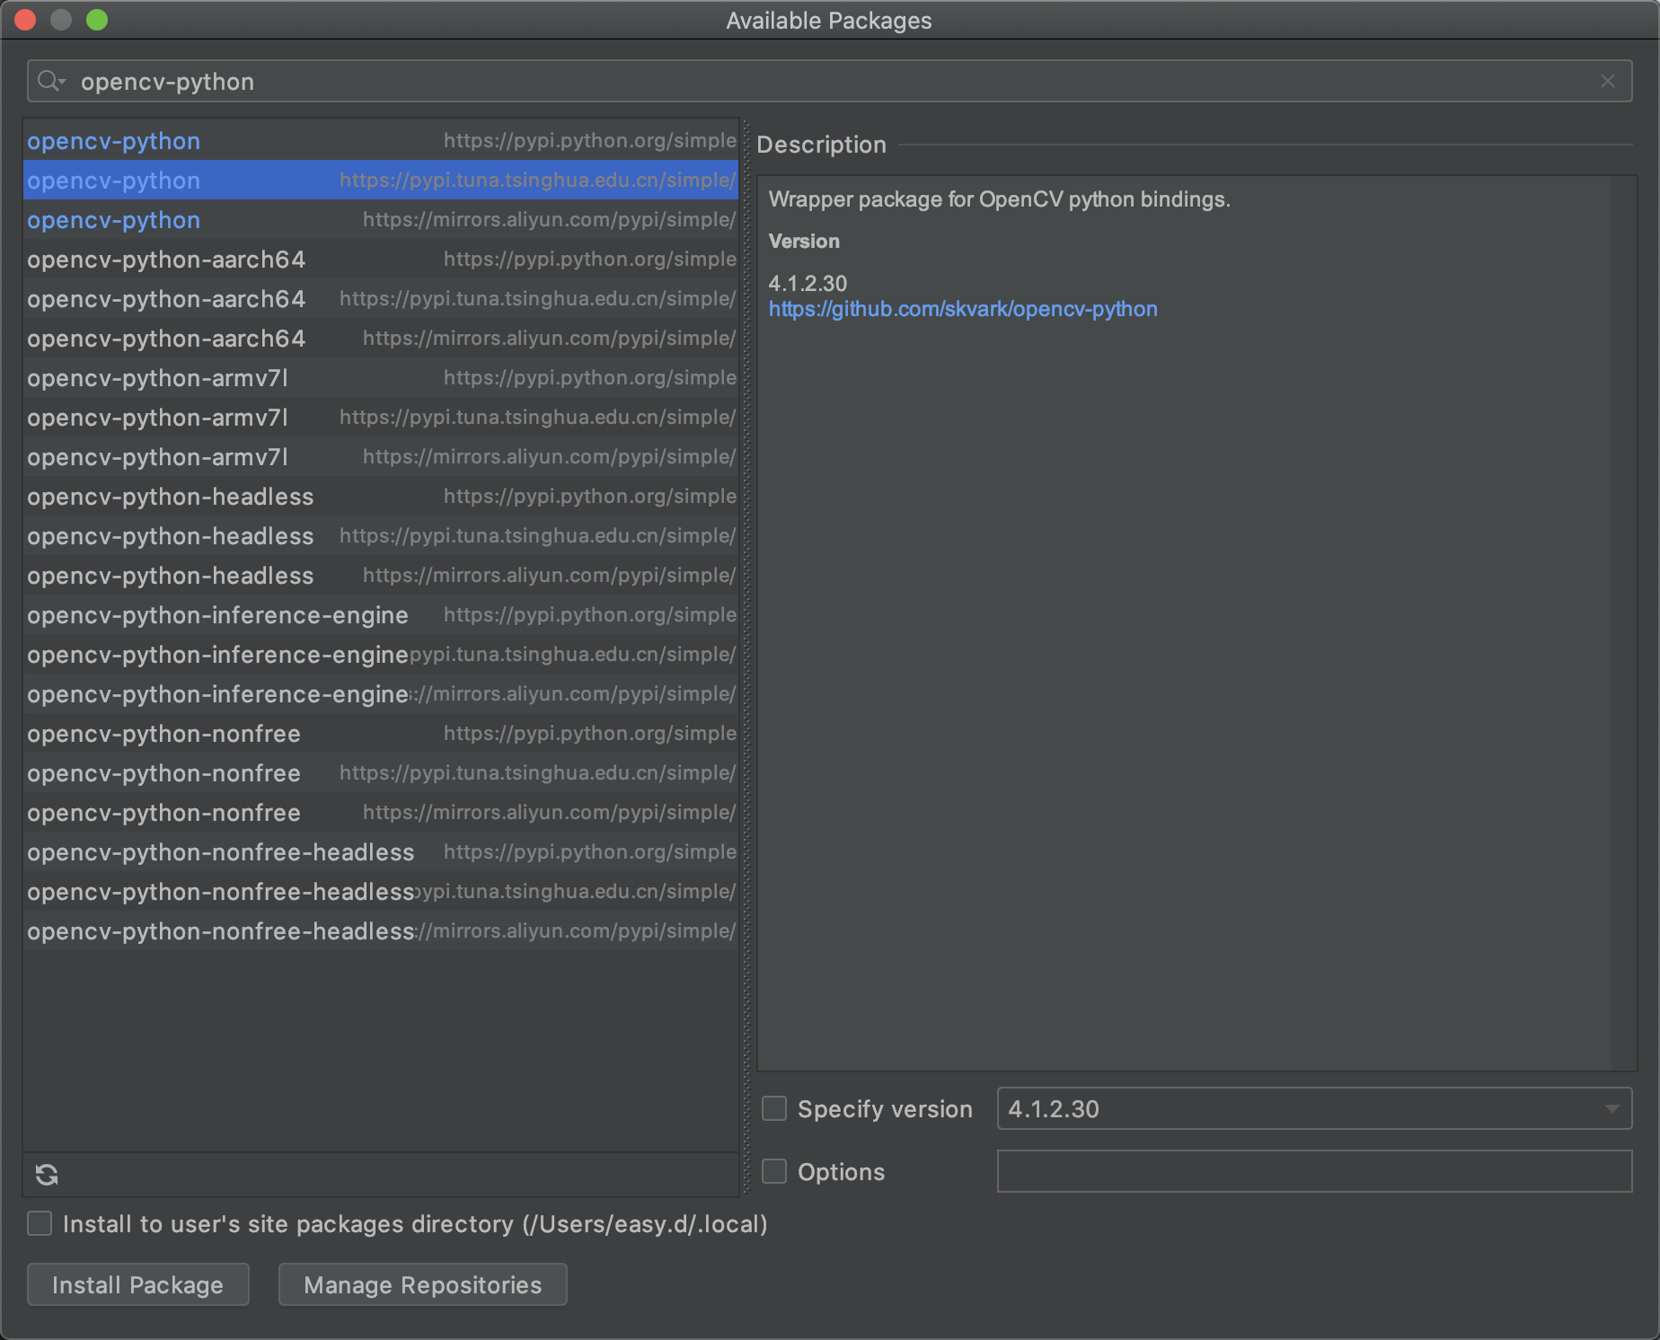Focus the package search field
The image size is (1660, 1340).
pyautogui.click(x=829, y=82)
